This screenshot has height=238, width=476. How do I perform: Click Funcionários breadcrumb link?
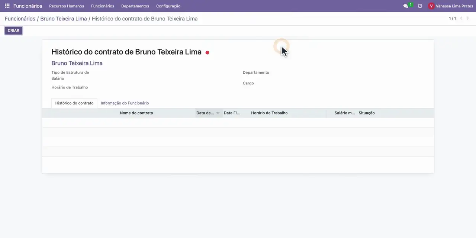(20, 19)
